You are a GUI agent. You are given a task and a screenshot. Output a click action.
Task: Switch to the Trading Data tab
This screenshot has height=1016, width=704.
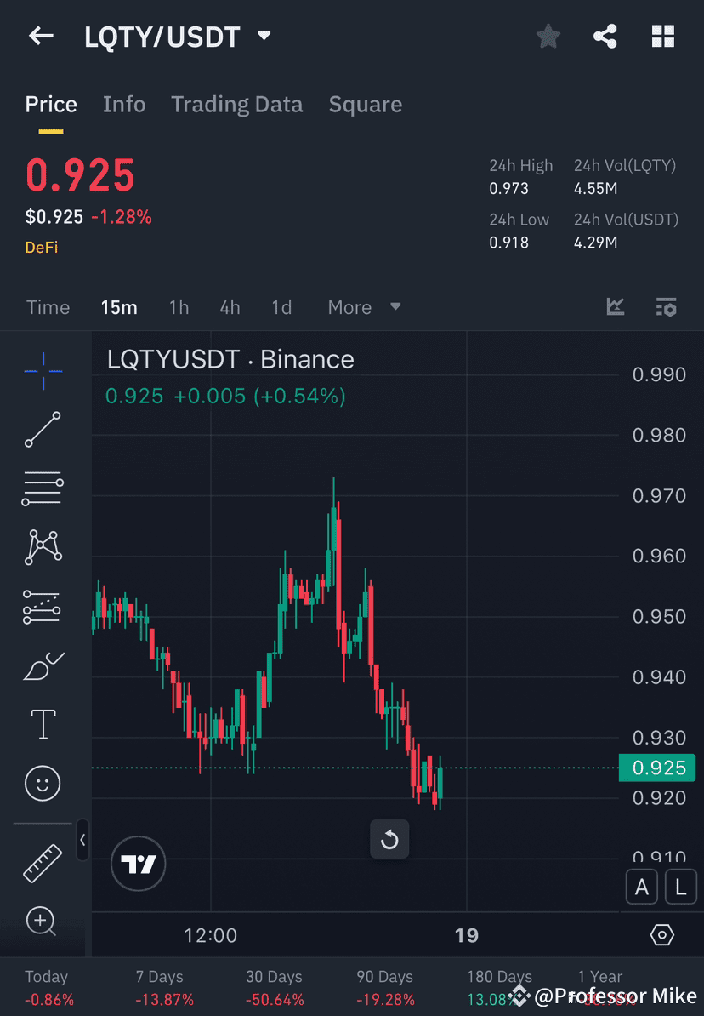[x=237, y=104]
